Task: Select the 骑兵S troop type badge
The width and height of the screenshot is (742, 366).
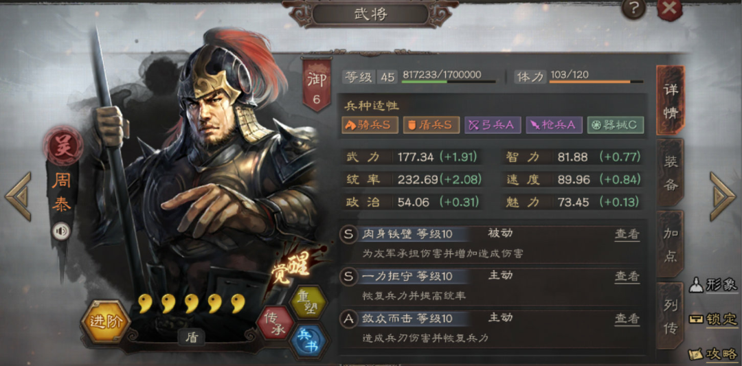Action: pyautogui.click(x=370, y=125)
